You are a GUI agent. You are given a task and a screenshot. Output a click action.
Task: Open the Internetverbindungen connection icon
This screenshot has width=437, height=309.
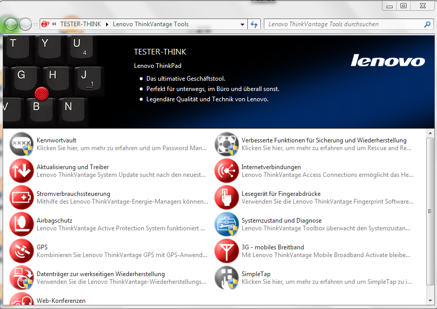click(227, 171)
